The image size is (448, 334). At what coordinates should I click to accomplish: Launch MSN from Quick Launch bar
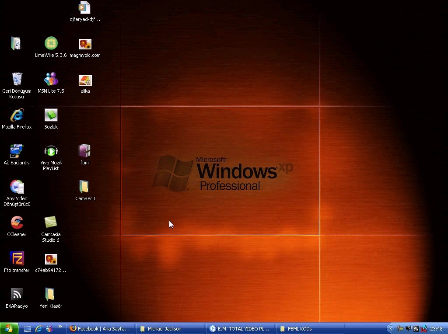pos(49,329)
